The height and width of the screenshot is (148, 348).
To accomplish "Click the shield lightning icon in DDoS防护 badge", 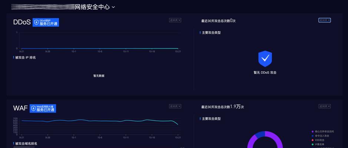I will (x=36, y=22).
